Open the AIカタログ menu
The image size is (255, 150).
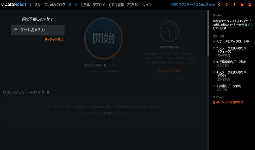click(x=58, y=5)
